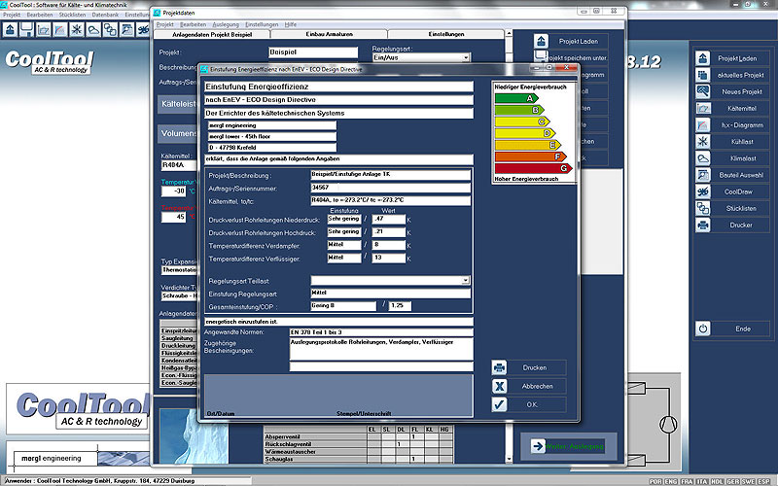Open Auslegung menu in Projektdaten window
Screen dimensions: 778x486
coord(226,24)
